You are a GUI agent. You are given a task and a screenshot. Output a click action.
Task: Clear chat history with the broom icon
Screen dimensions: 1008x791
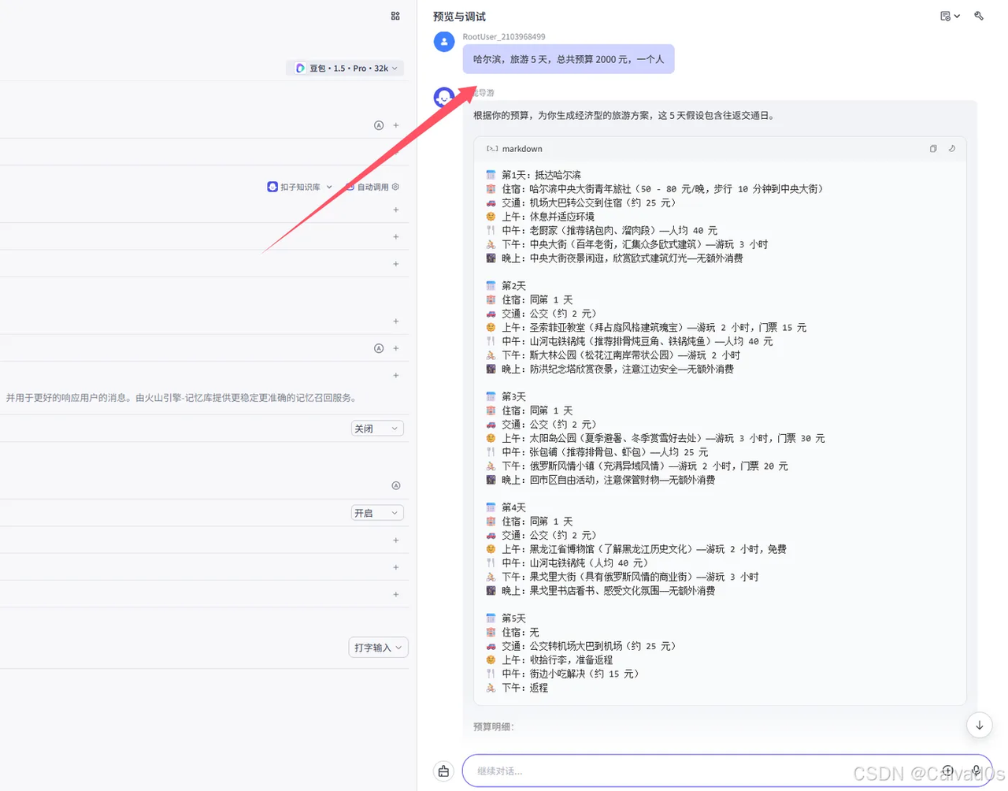(x=443, y=771)
